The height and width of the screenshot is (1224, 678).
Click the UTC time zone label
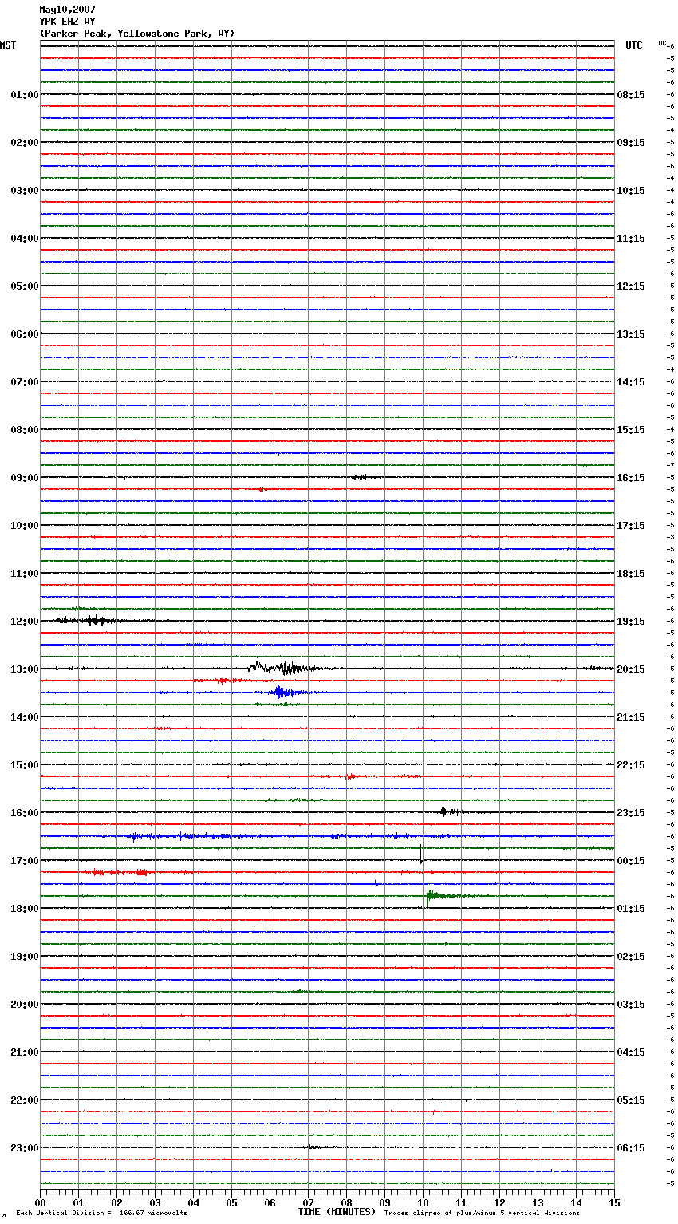pyautogui.click(x=634, y=45)
